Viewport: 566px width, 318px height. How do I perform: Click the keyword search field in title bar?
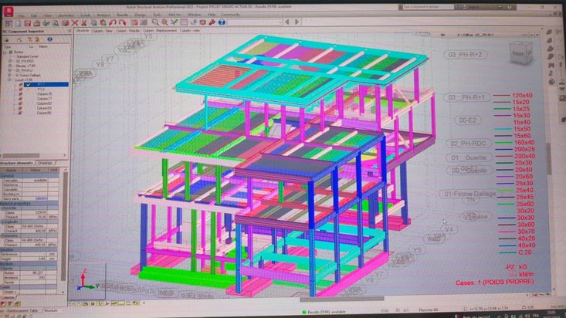(429, 7)
